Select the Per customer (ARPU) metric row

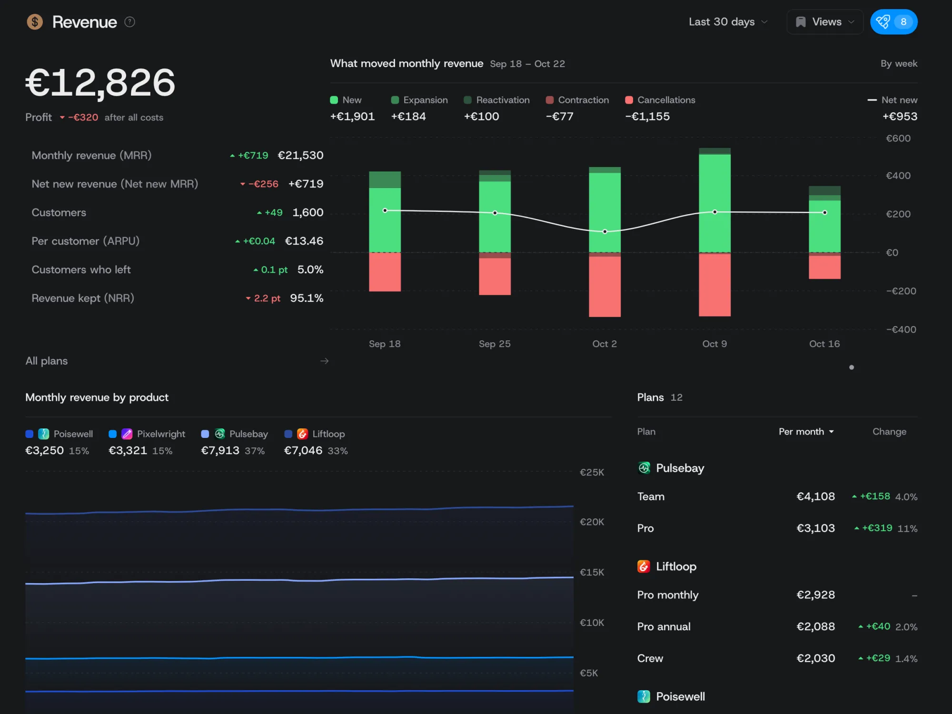tap(177, 241)
